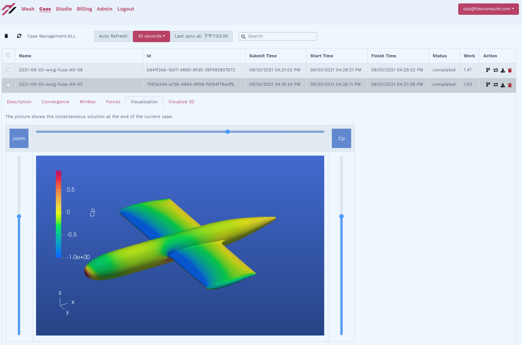Expand the qiqi@flexcompute.com account menu
522x345 pixels.
(x=488, y=9)
